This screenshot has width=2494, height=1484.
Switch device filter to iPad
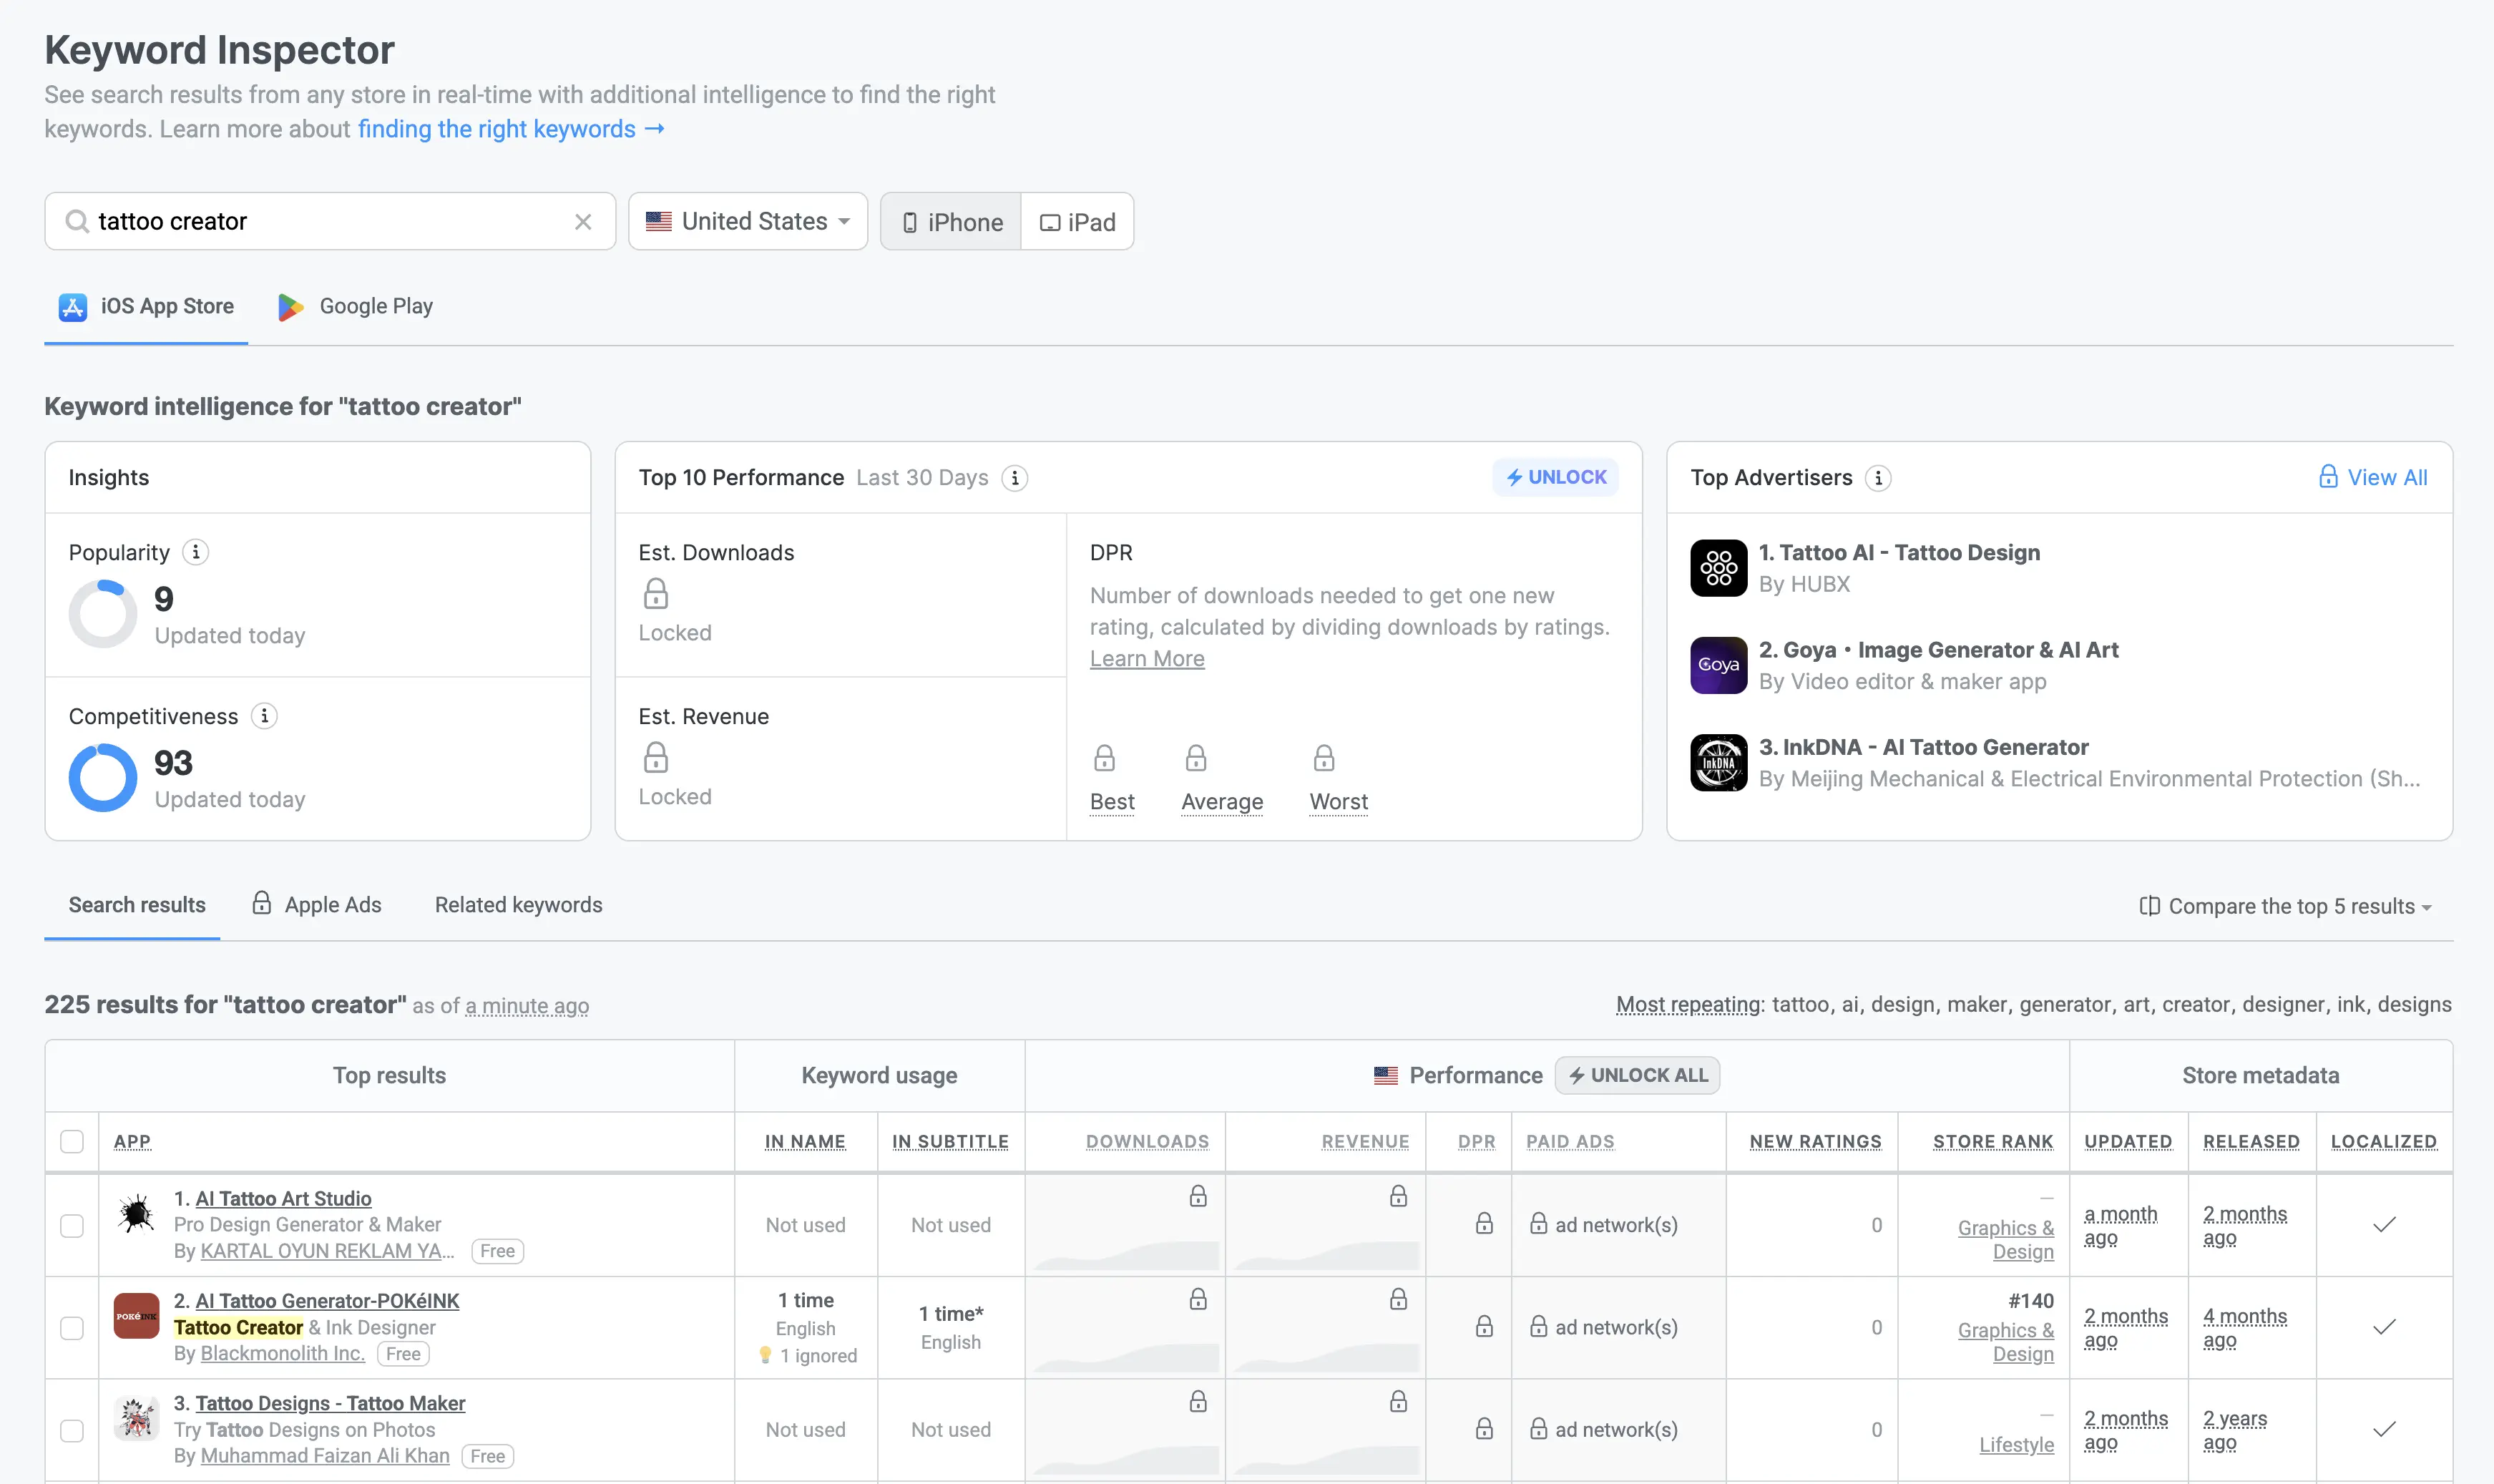[x=1077, y=221]
